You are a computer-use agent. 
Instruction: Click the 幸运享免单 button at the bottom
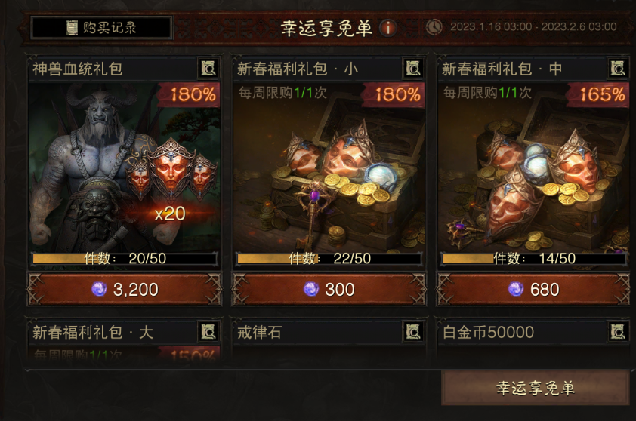tap(536, 388)
